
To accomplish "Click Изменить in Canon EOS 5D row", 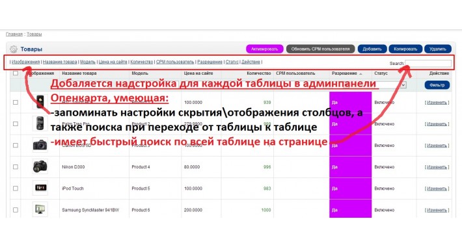I will [437, 146].
